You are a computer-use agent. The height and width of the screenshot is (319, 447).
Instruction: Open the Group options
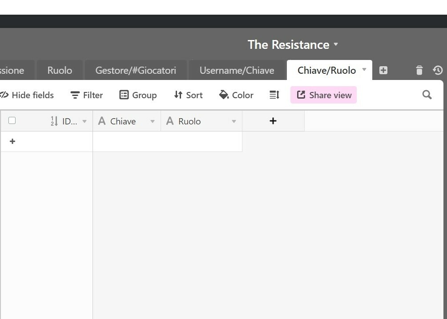pyautogui.click(x=138, y=95)
